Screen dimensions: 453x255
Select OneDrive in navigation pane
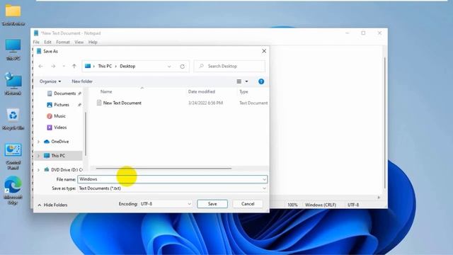(59, 142)
